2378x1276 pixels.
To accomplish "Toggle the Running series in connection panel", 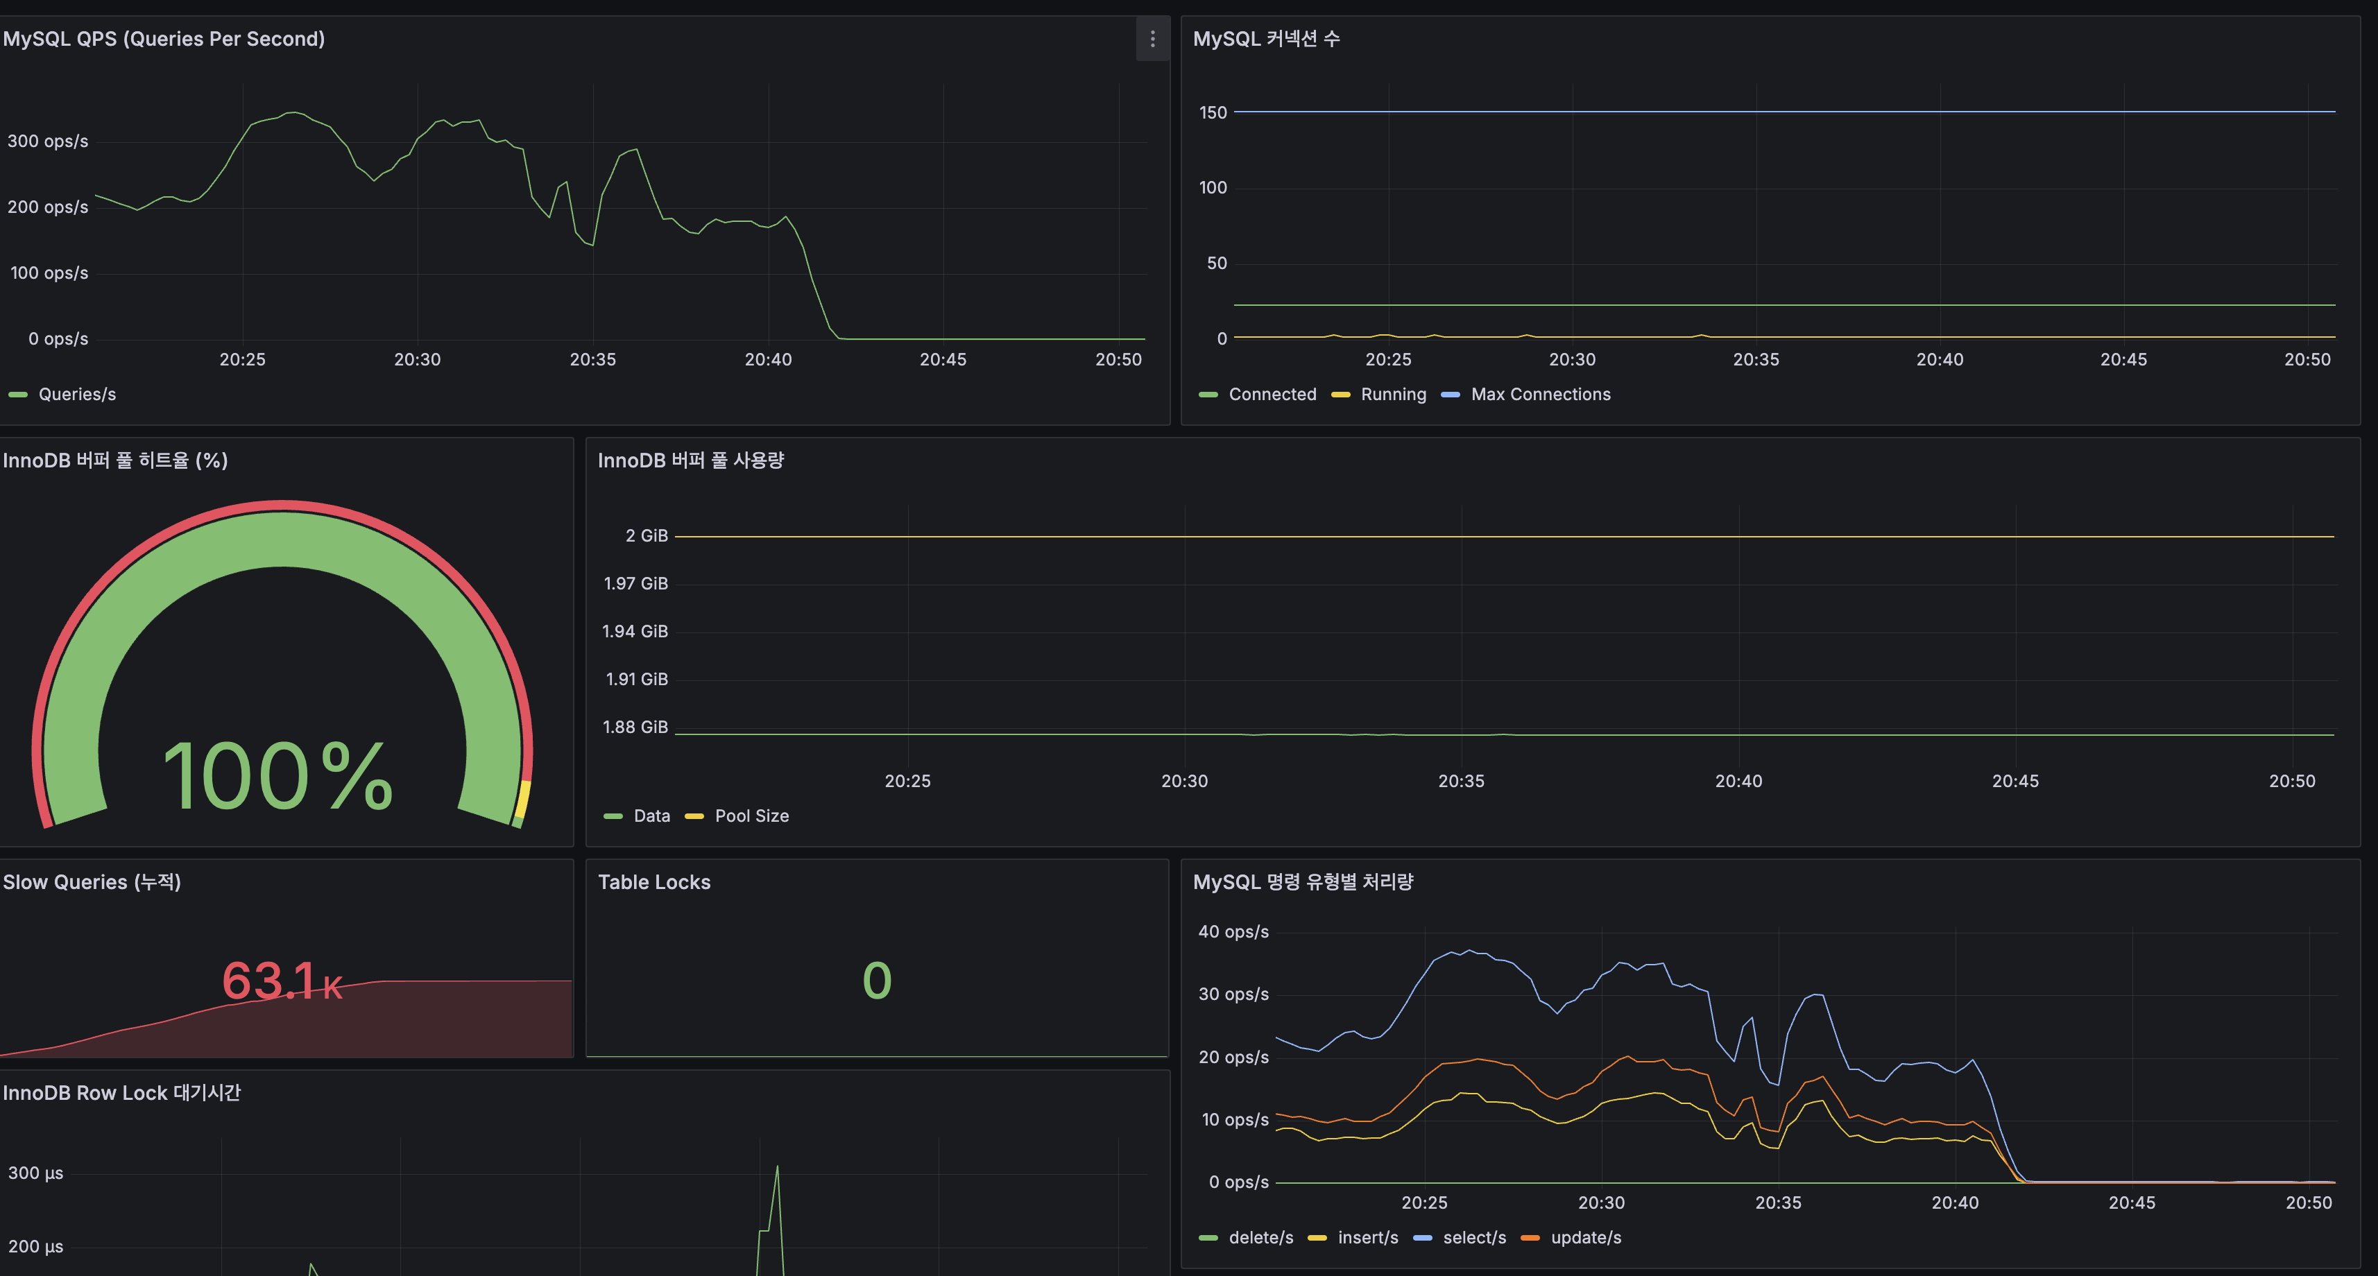I will (1394, 394).
